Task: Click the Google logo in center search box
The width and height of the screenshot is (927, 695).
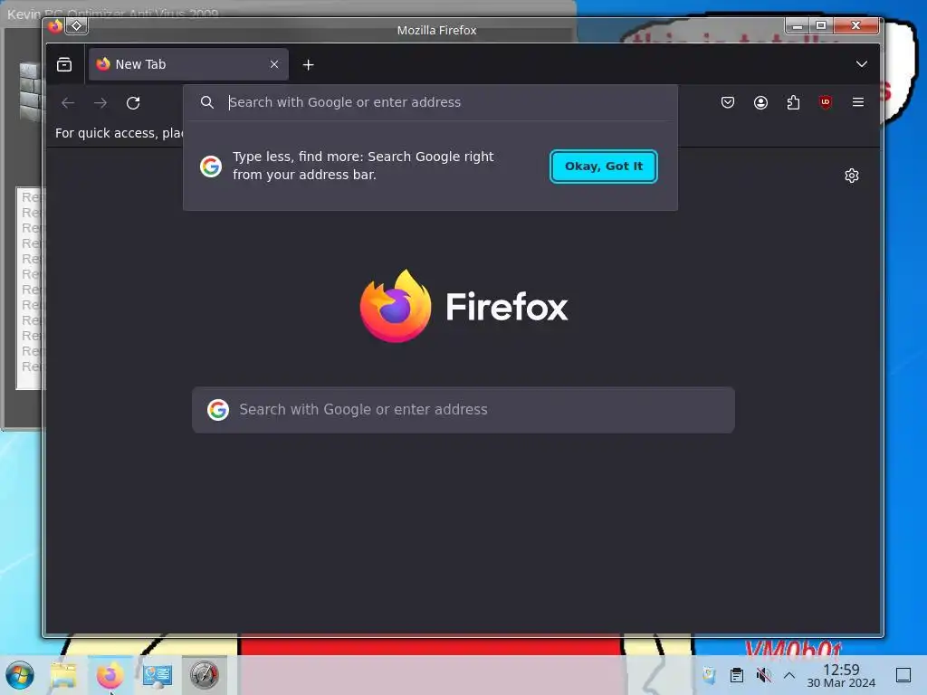Action: point(217,410)
